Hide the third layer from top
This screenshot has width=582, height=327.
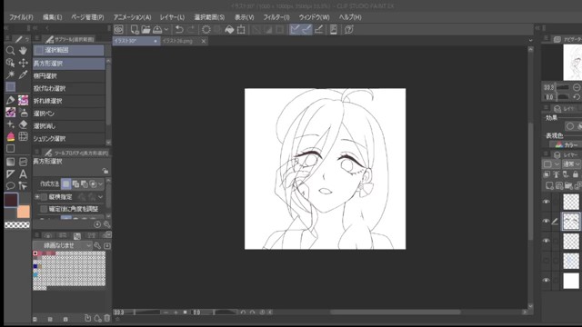pos(546,241)
